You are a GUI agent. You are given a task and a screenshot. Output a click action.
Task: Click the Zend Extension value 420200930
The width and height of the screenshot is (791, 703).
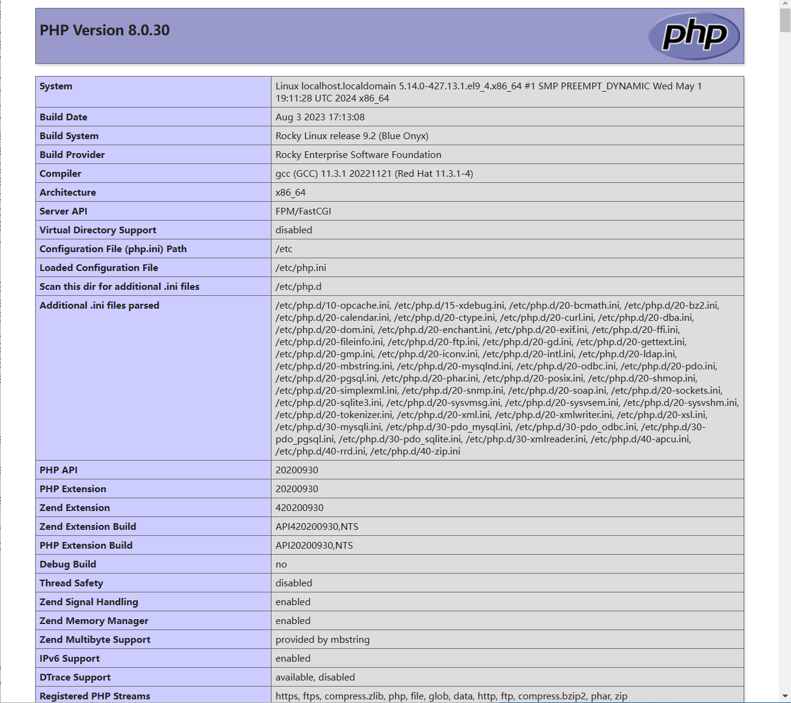(300, 508)
